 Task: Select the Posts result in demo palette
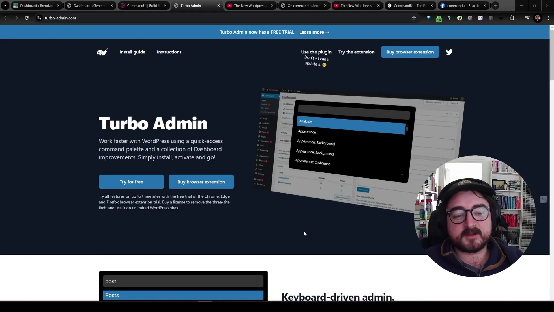[x=183, y=295]
